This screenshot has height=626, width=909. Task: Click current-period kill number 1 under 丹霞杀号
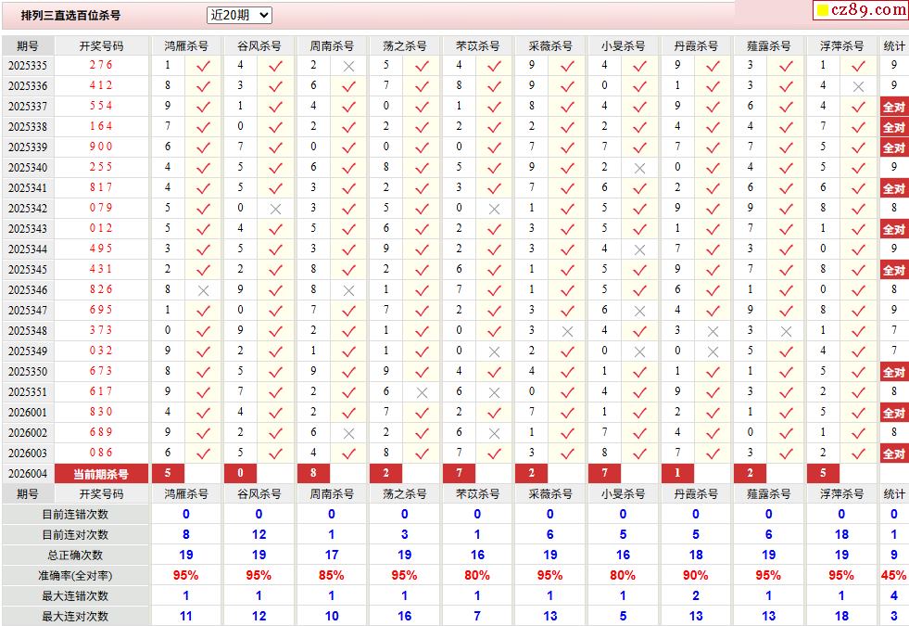point(677,473)
